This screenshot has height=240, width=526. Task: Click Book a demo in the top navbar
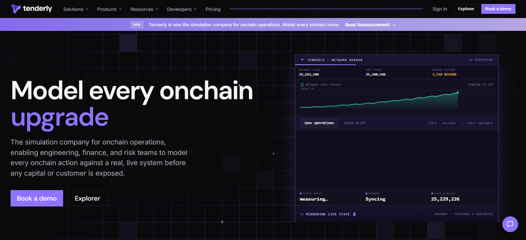498,9
